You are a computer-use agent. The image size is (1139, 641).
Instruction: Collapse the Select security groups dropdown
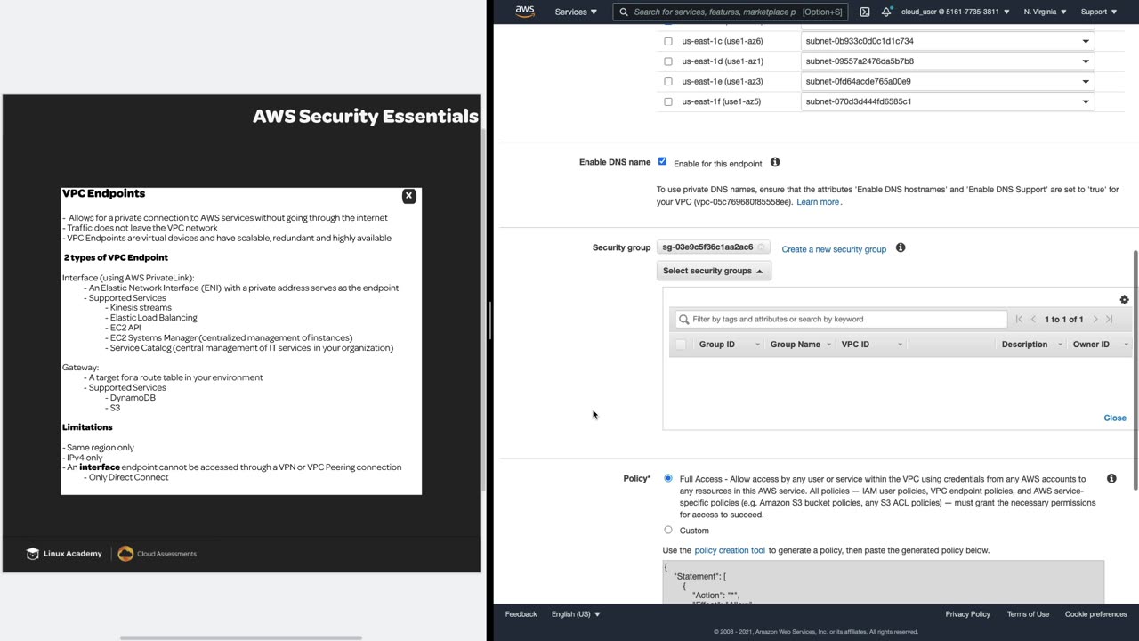pos(714,271)
